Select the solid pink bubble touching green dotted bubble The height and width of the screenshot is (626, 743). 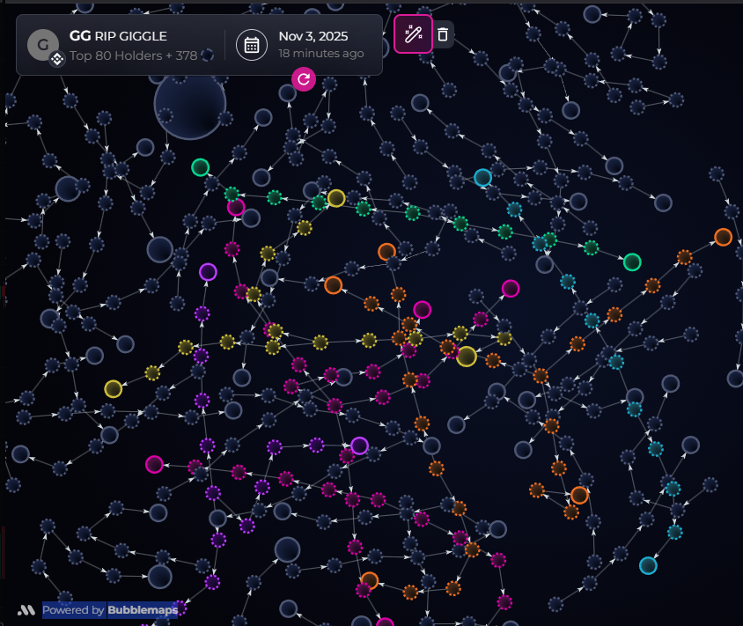tap(236, 207)
